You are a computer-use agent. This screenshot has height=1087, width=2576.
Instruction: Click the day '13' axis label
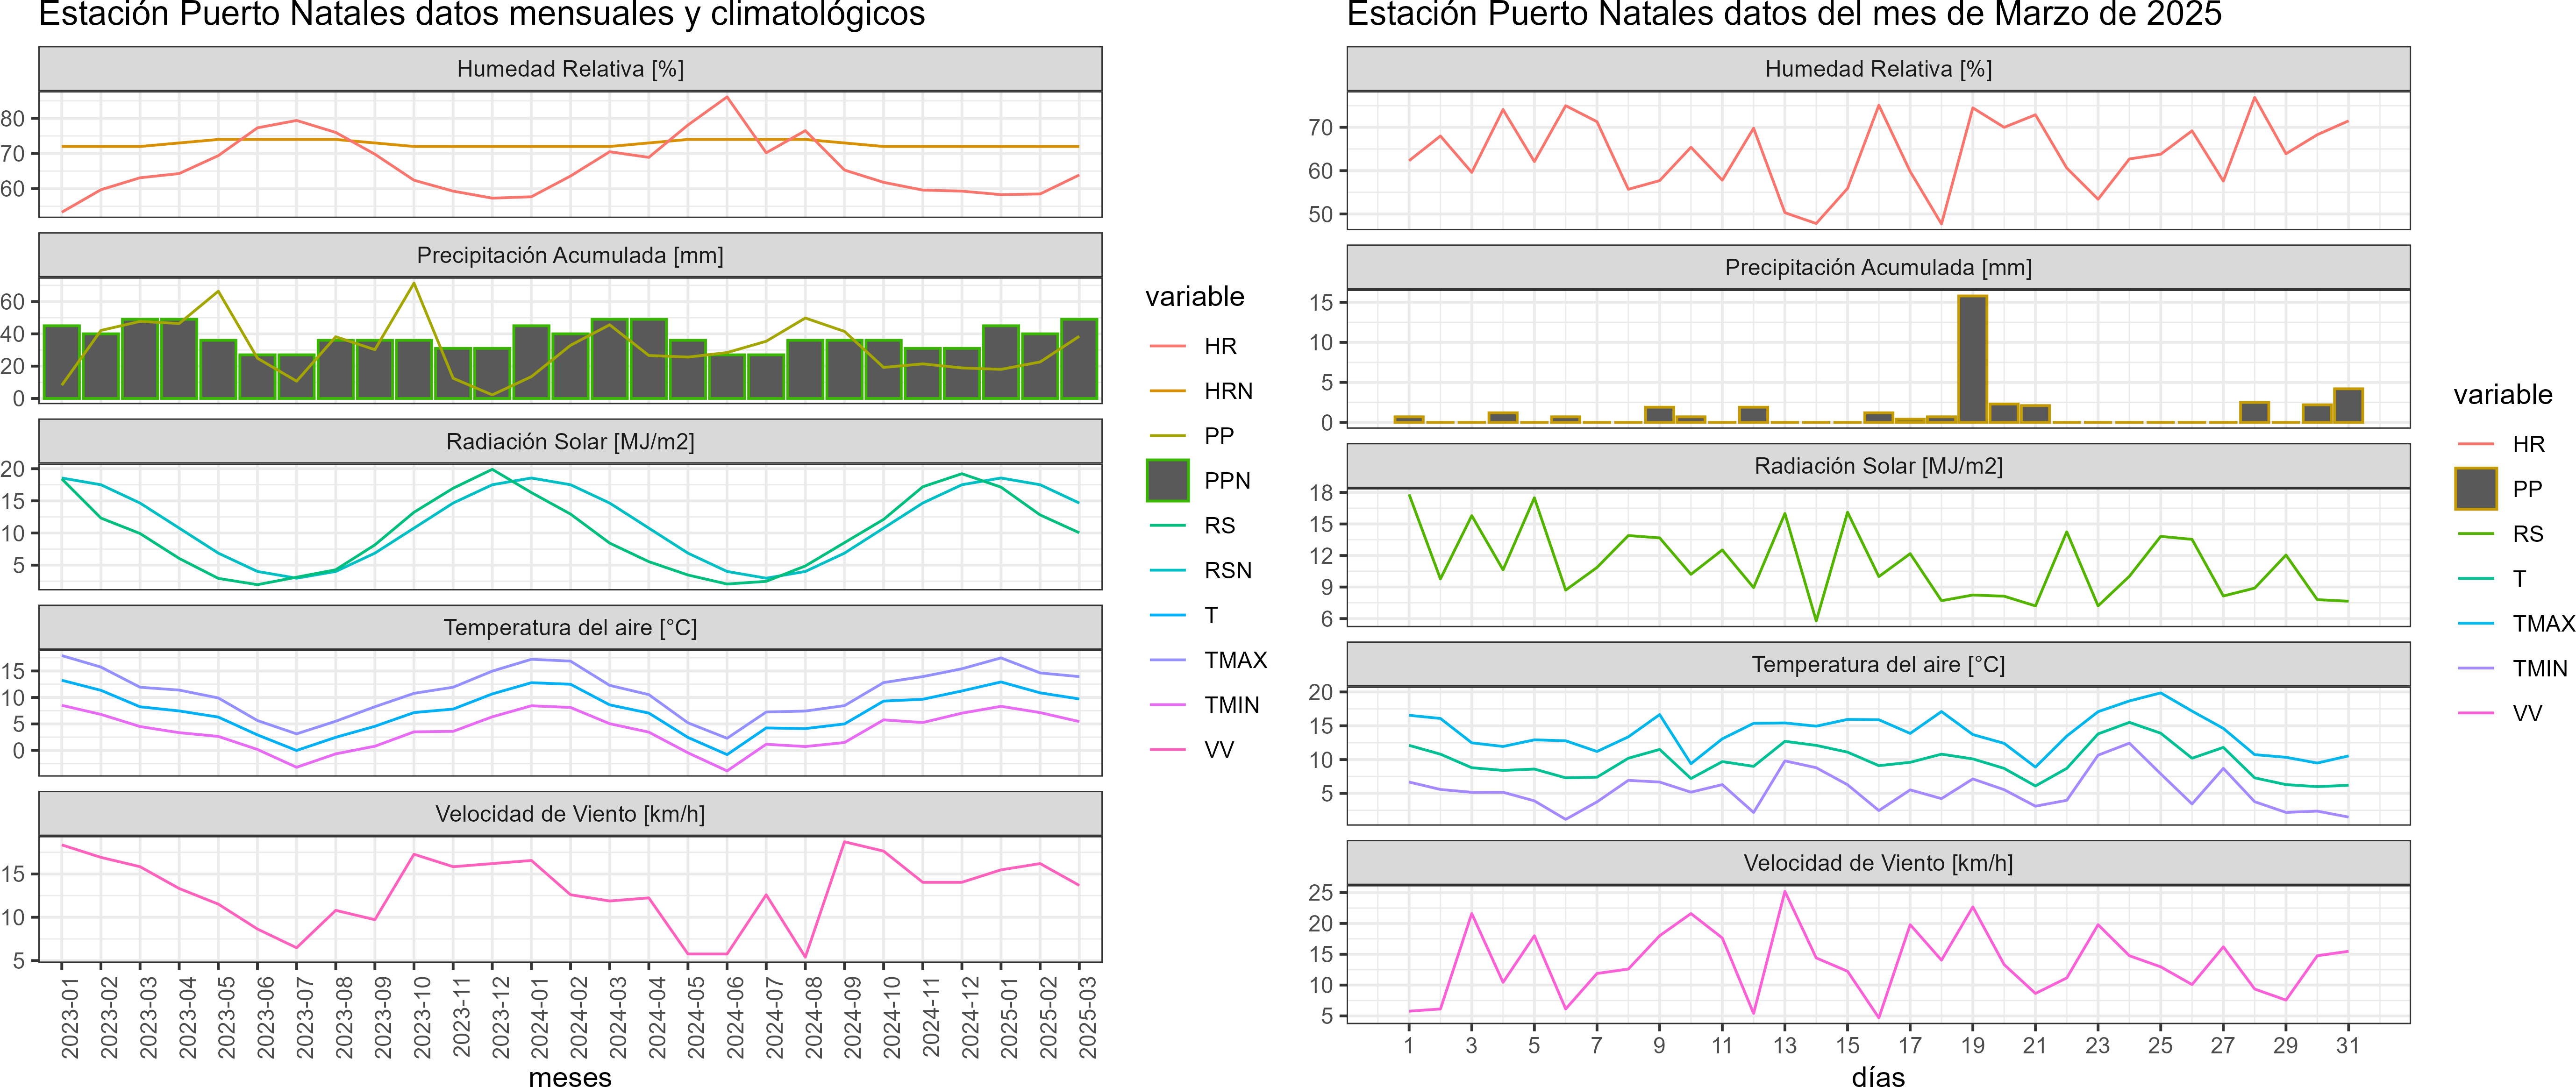[x=1785, y=1045]
